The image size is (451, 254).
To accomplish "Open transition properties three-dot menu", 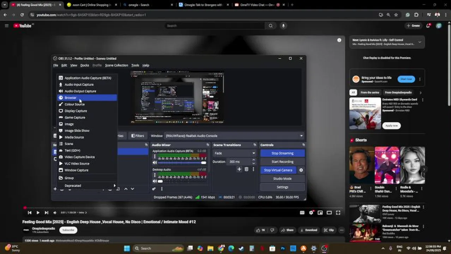I will pyautogui.click(x=253, y=169).
